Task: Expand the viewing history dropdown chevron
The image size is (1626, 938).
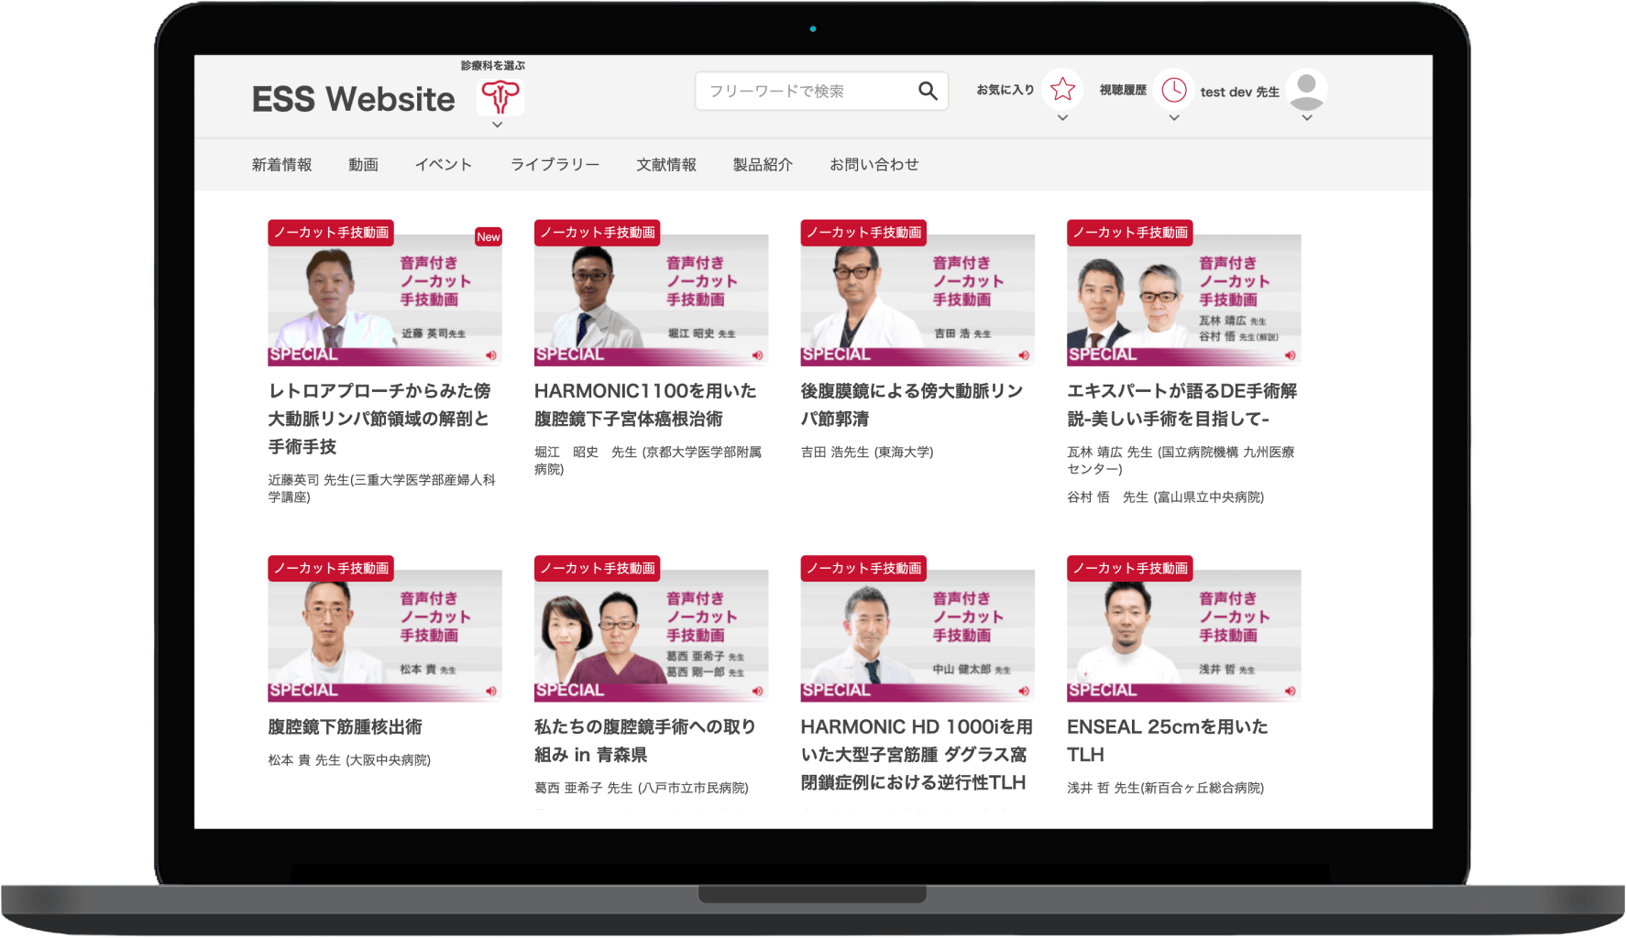Action: point(1173,118)
